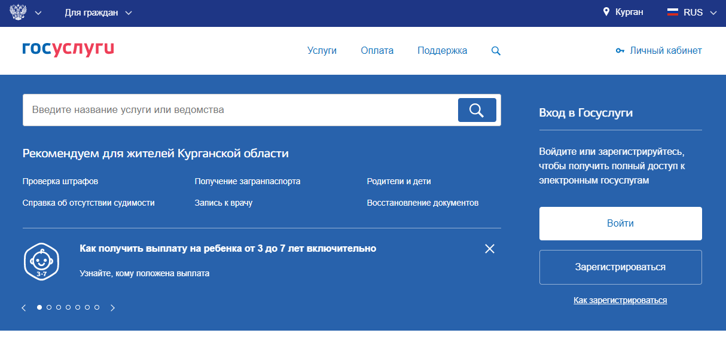726x339 pixels.
Task: Go to previous banner slide arrow
Action: [24, 308]
